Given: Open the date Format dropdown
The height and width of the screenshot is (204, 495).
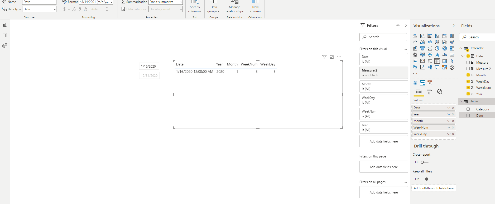Looking at the screenshot, I should (96, 2).
